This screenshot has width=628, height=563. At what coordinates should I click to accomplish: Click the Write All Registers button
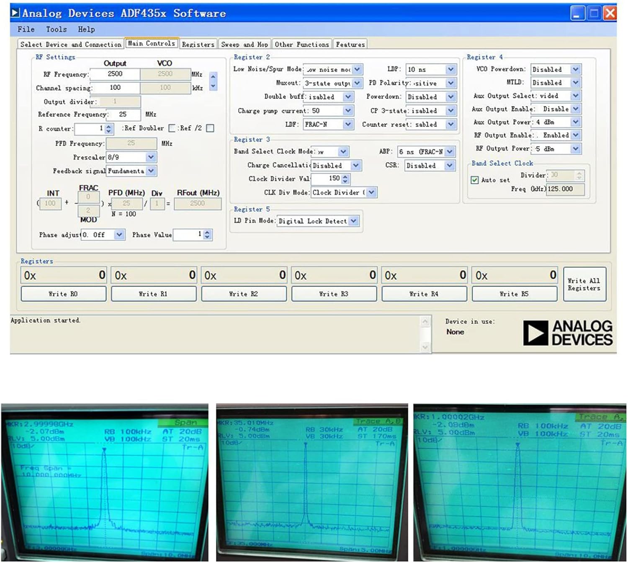pos(584,284)
